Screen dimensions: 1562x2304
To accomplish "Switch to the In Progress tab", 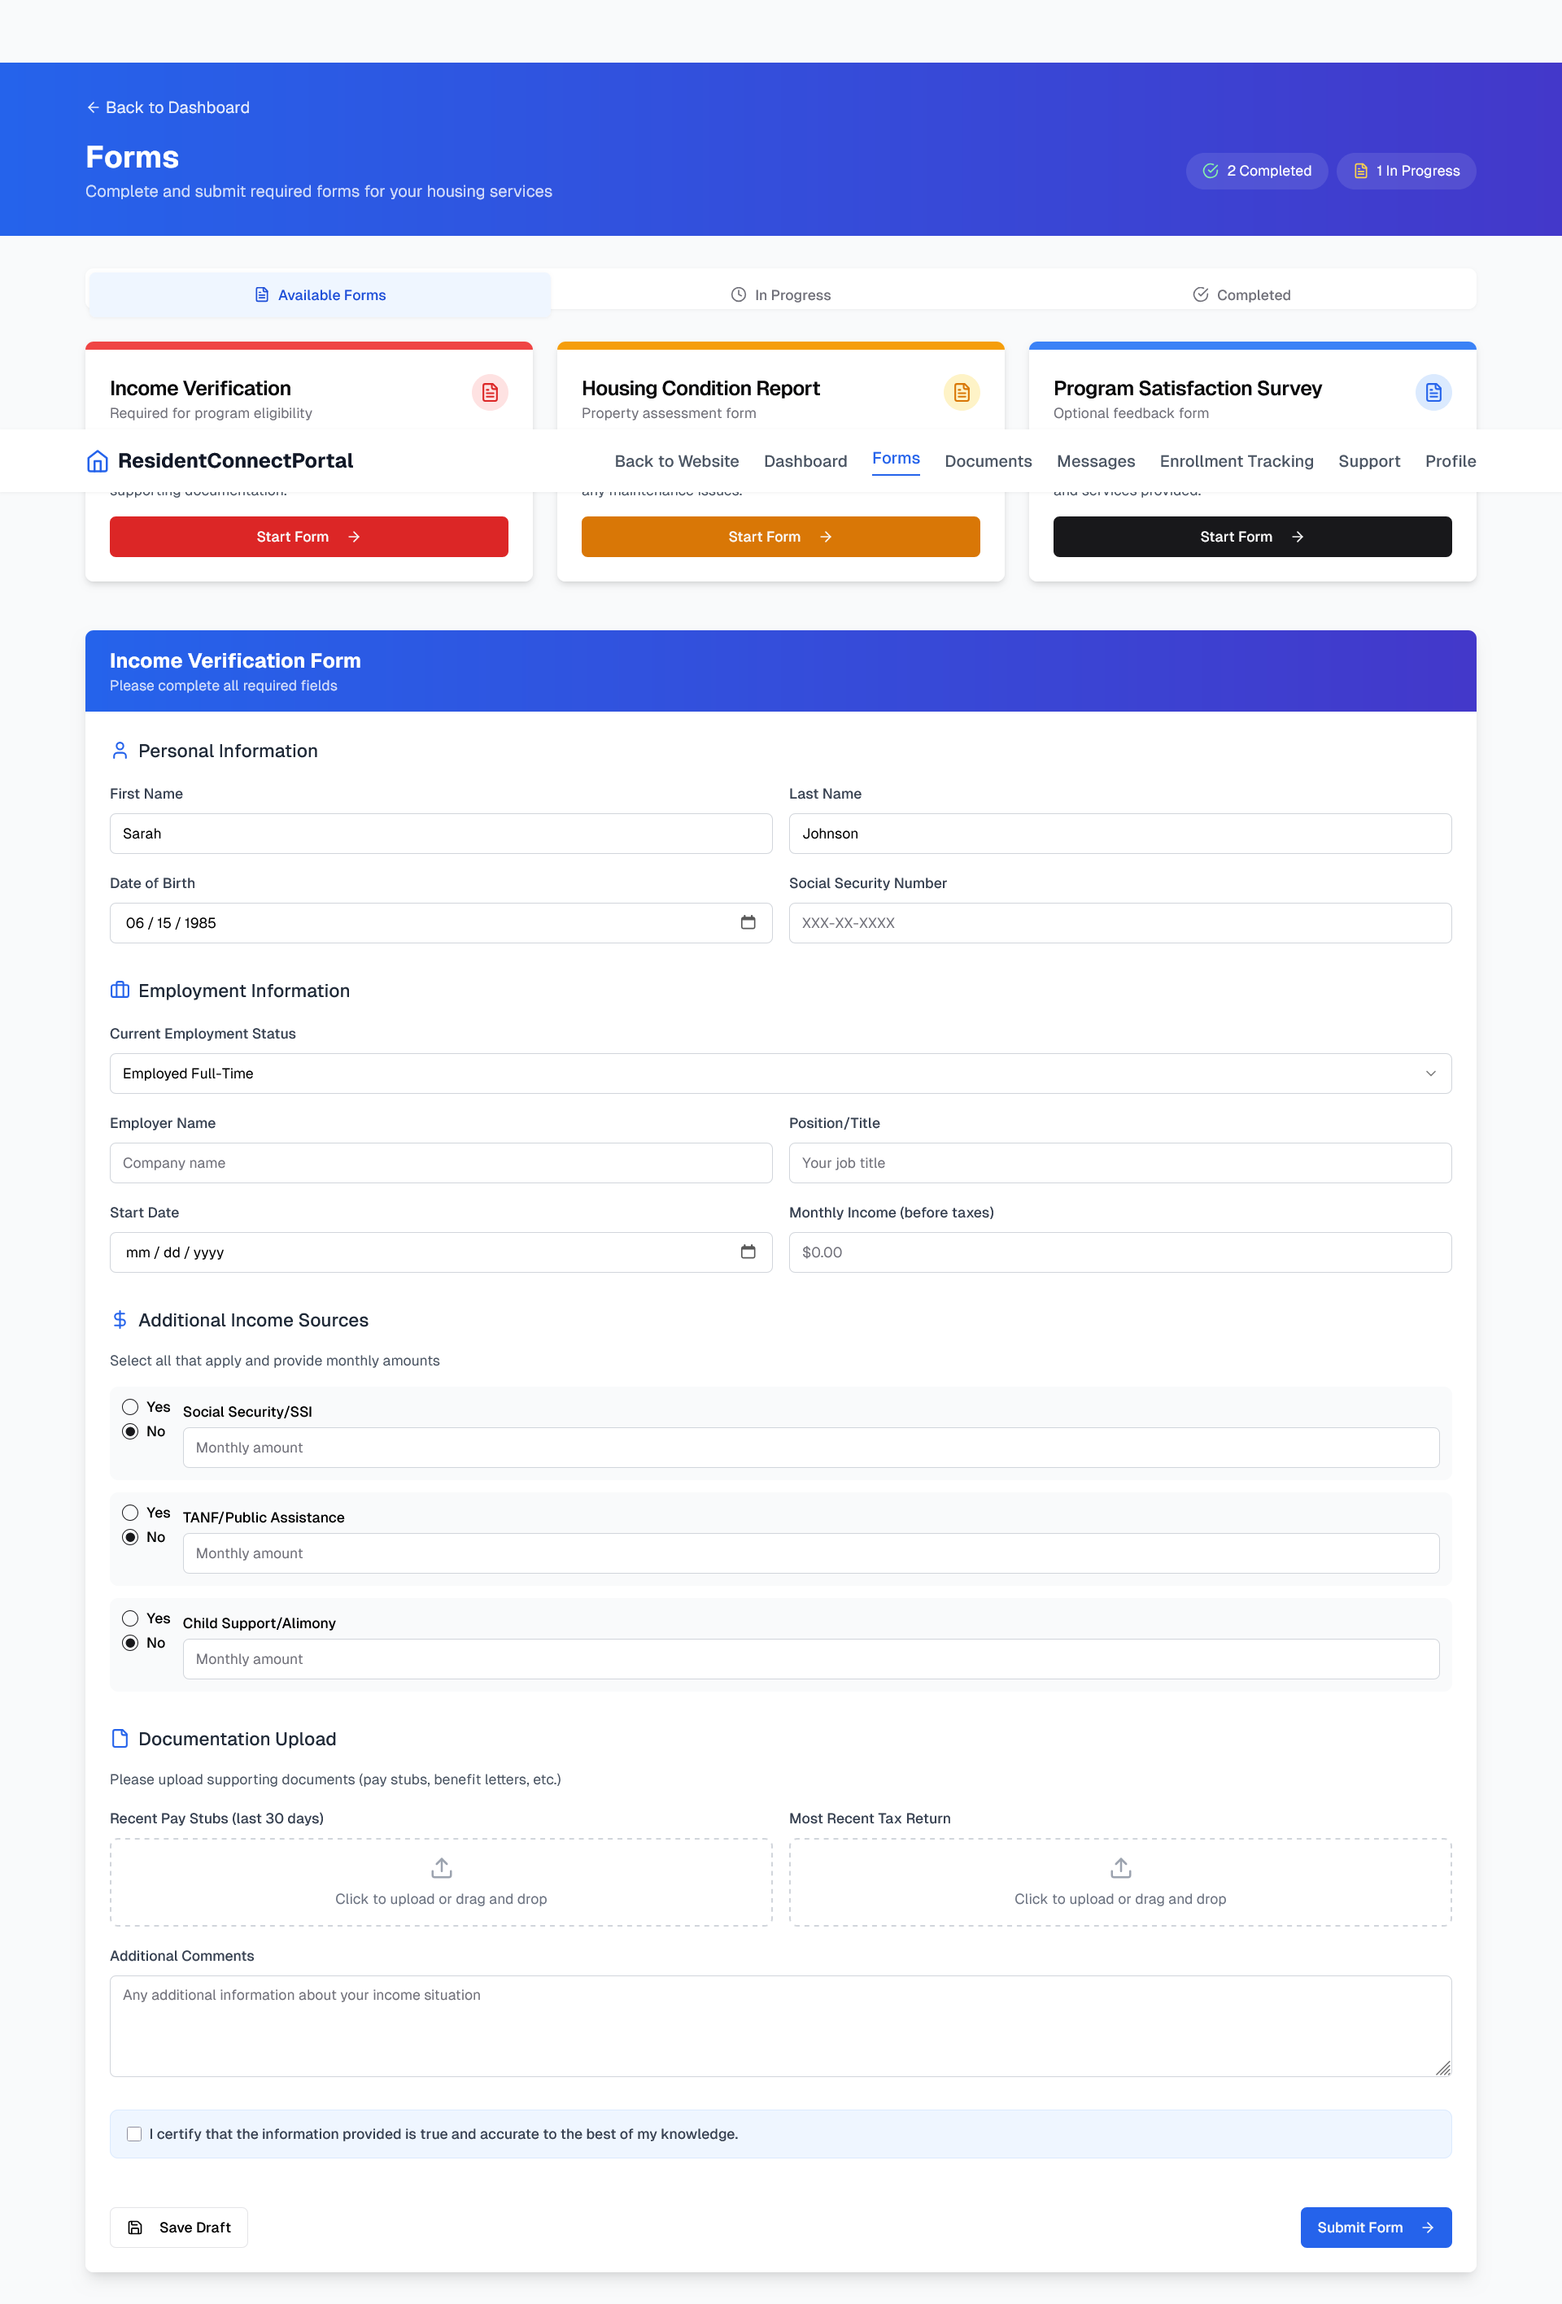I will point(782,294).
